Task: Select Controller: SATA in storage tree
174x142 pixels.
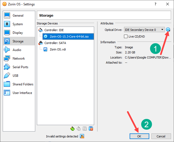Action: click(55, 43)
